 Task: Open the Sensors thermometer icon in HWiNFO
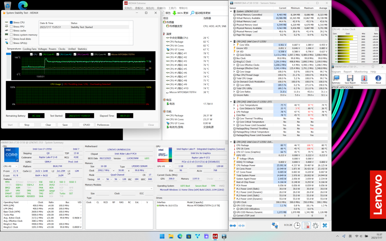364,79
